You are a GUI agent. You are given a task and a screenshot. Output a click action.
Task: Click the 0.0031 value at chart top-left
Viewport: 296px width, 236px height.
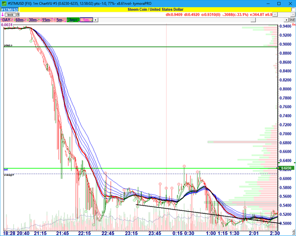pos(6,25)
